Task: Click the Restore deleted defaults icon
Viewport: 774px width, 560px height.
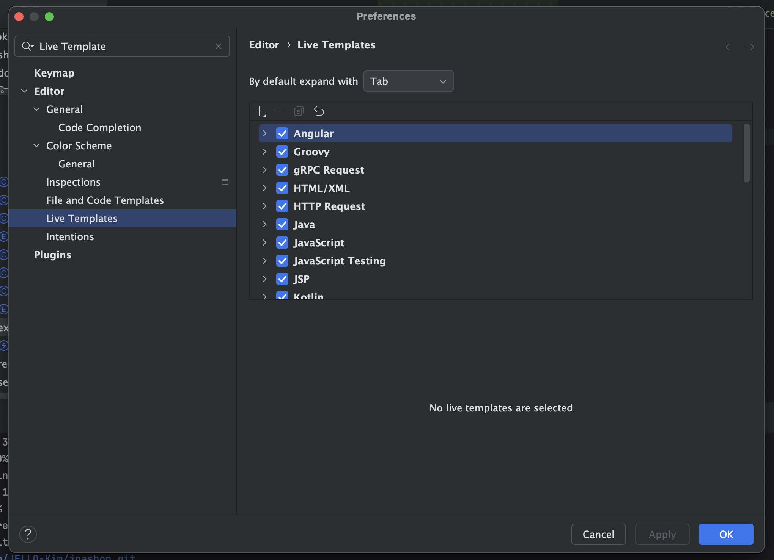Action: pyautogui.click(x=319, y=111)
